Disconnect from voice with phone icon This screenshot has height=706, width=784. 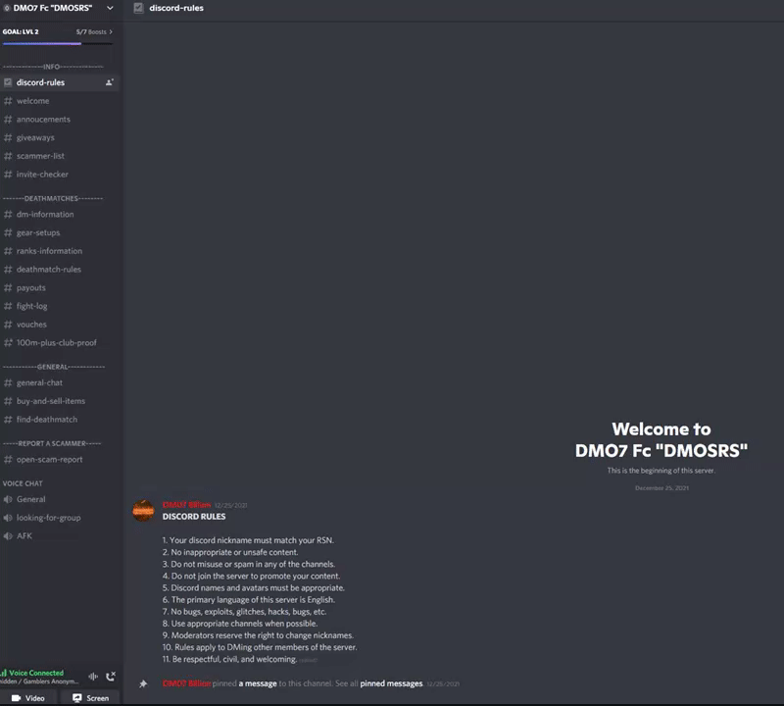point(111,677)
